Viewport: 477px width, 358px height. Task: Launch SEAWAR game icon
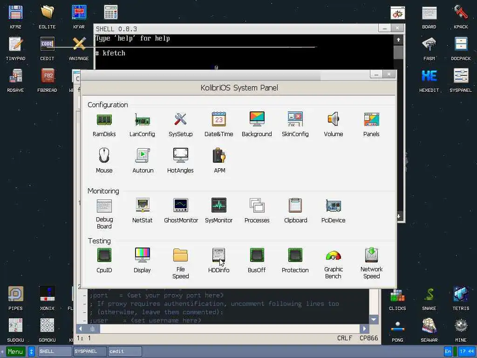429,330
